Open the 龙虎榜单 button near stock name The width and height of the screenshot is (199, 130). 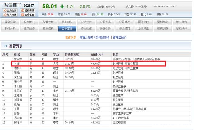(x=28, y=15)
